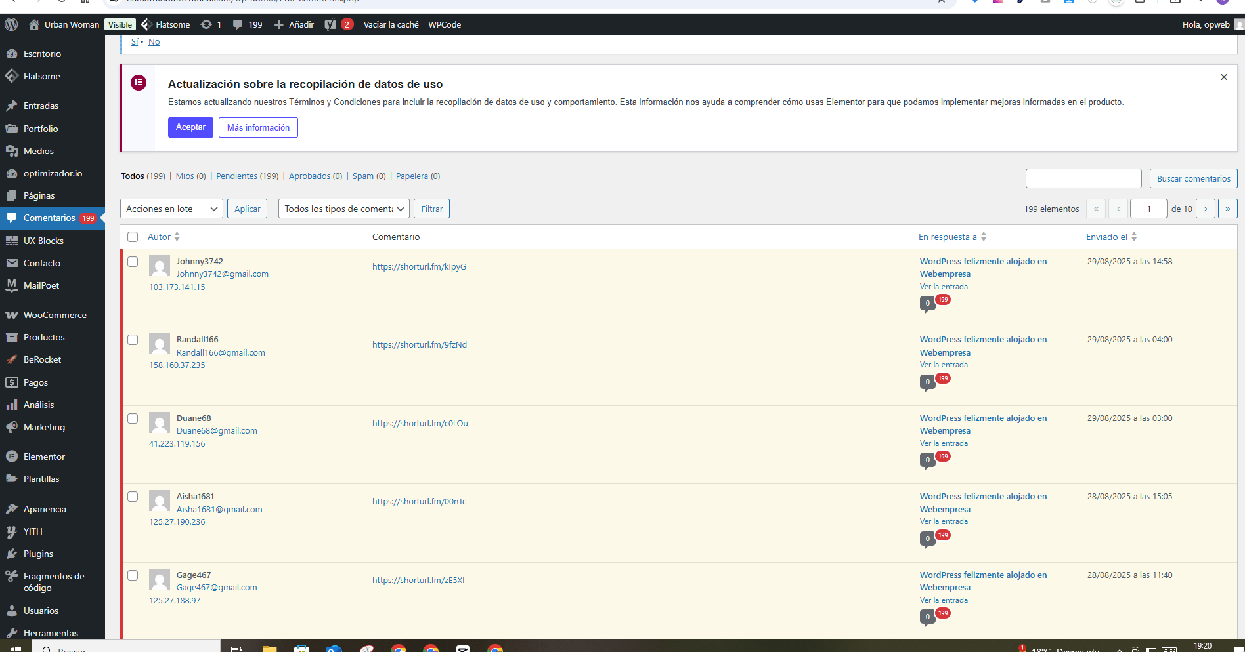Tick the checkbox for Duane68's comment

133,418
